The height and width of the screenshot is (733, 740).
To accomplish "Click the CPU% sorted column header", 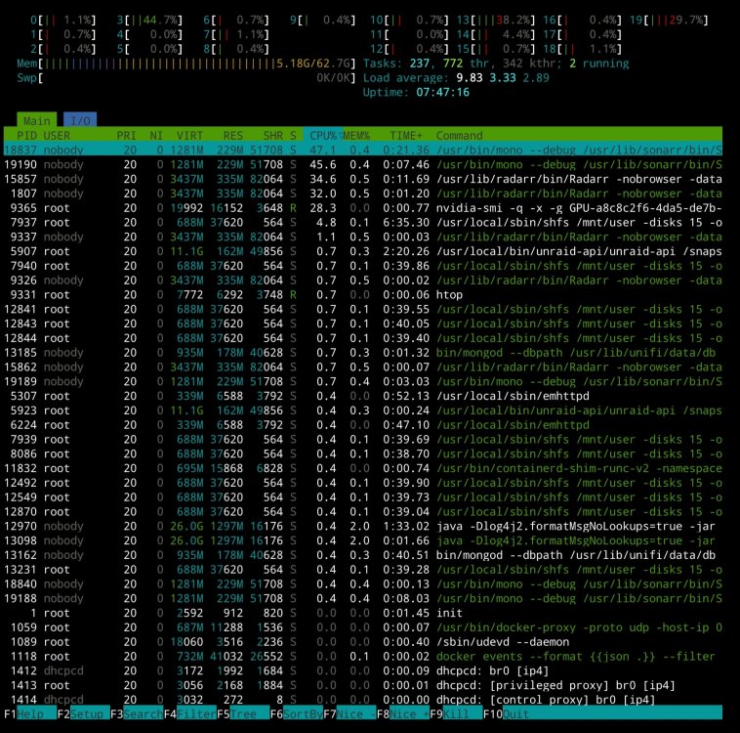I will [x=323, y=135].
